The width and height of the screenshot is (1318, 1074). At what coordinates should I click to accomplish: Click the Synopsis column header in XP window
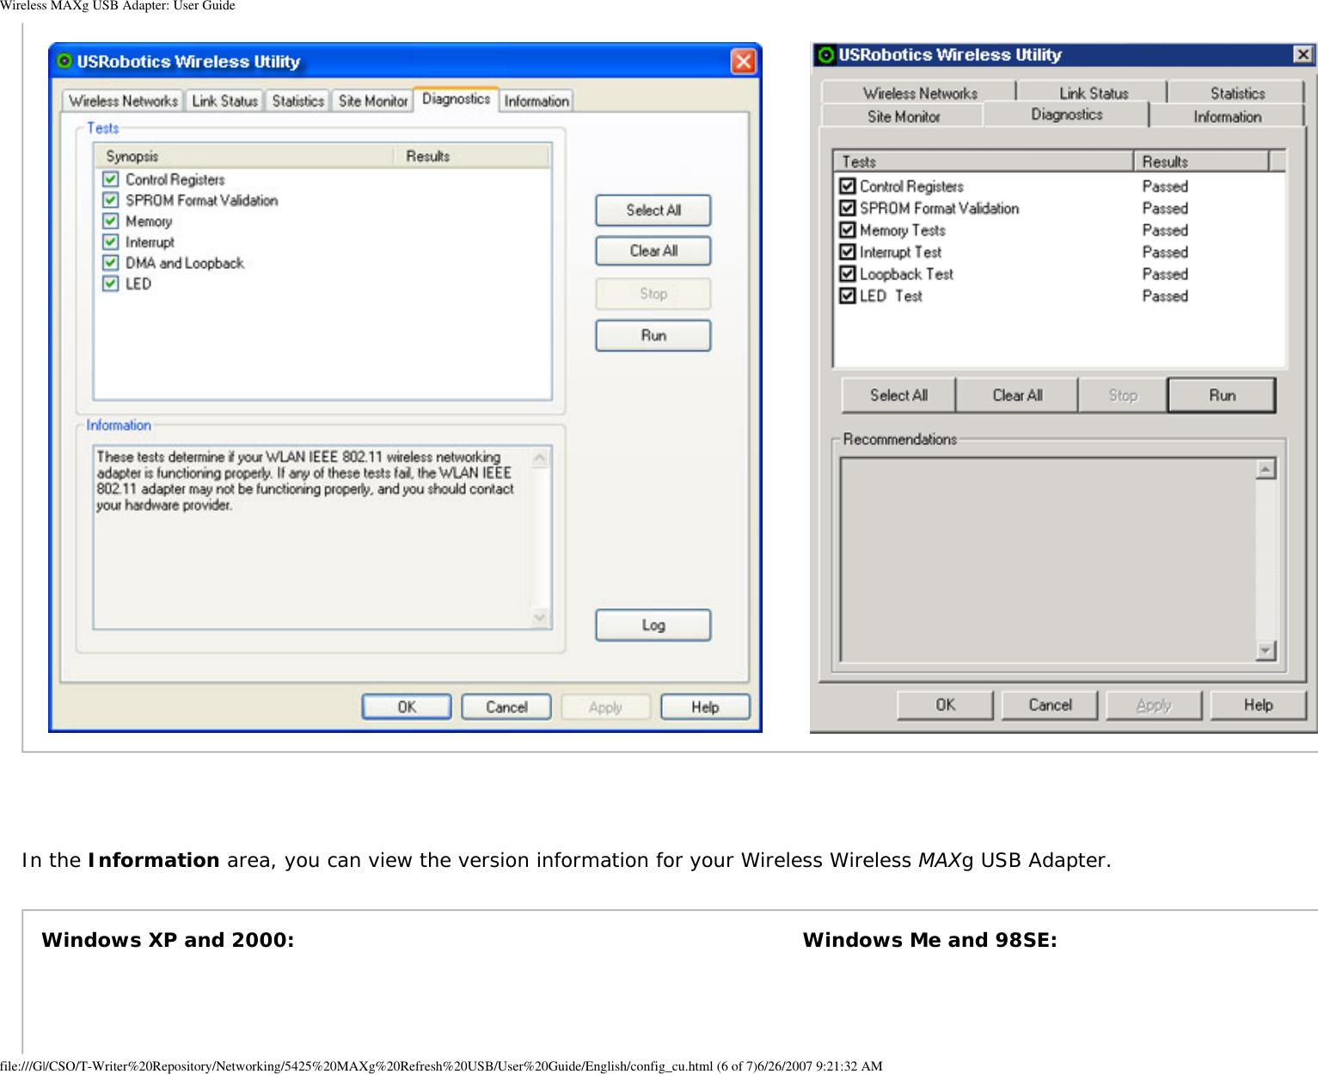245,156
